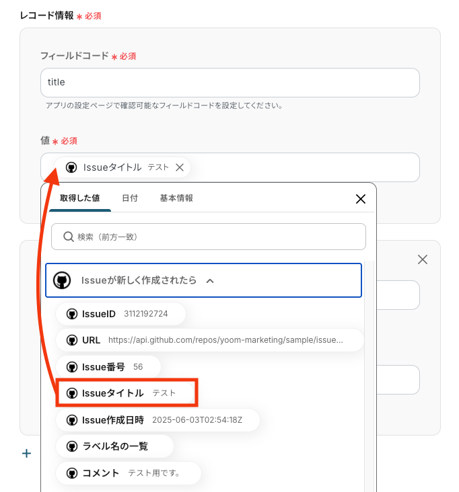Select the URL api.github.com value
This screenshot has width=459, height=492.
209,340
